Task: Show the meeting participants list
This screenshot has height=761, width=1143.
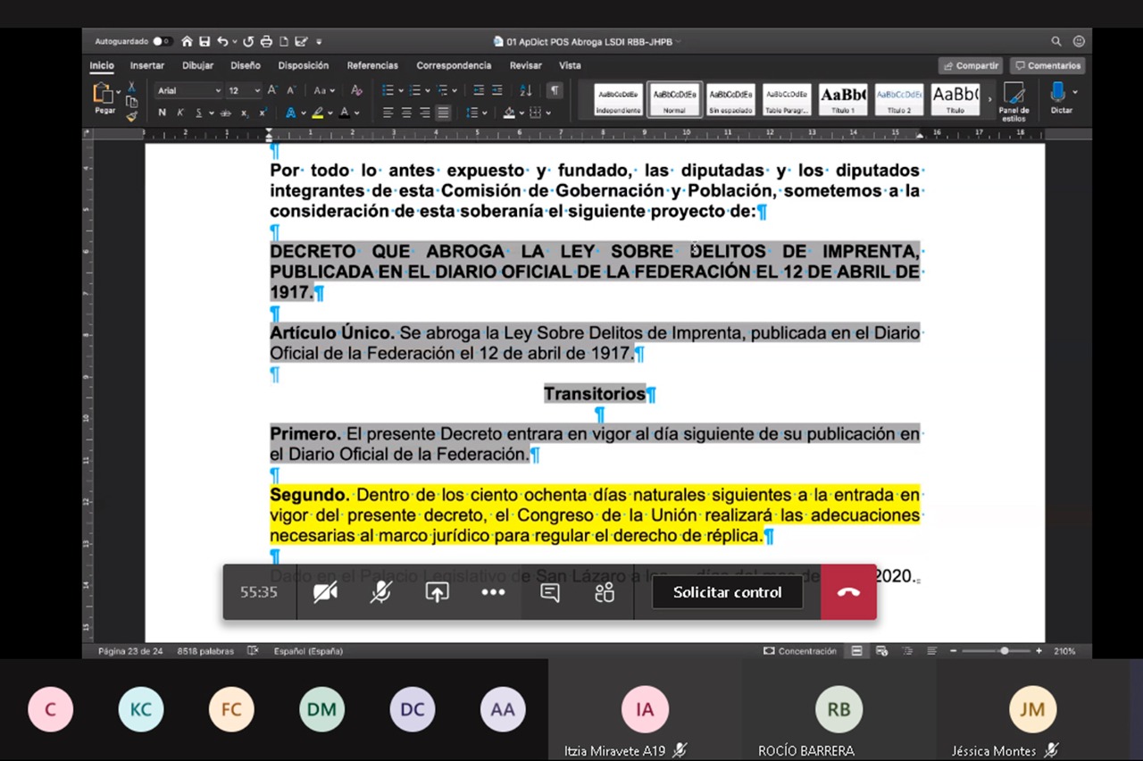Action: pyautogui.click(x=605, y=592)
